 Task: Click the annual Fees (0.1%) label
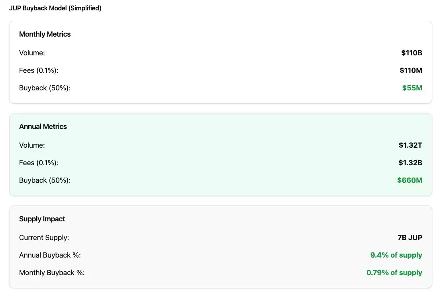(39, 163)
